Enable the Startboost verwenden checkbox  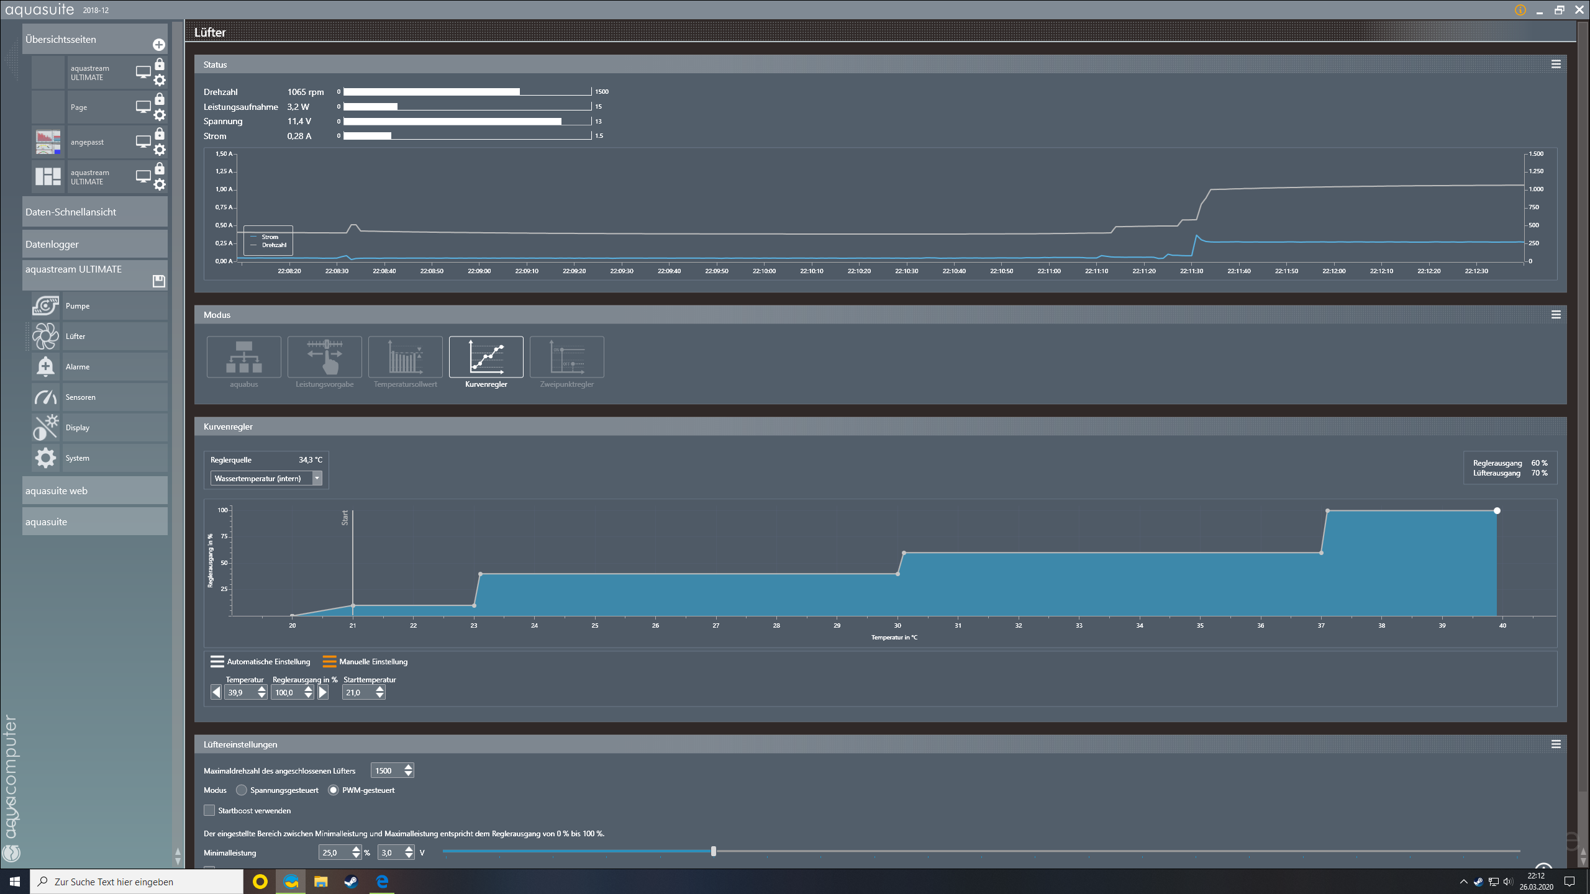[209, 810]
